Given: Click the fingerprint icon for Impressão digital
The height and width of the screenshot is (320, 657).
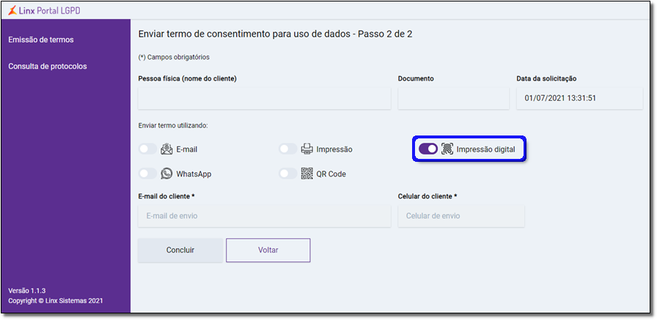Looking at the screenshot, I should (447, 149).
